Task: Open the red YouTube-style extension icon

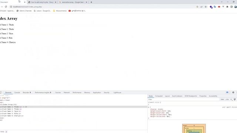Action: (219, 7)
